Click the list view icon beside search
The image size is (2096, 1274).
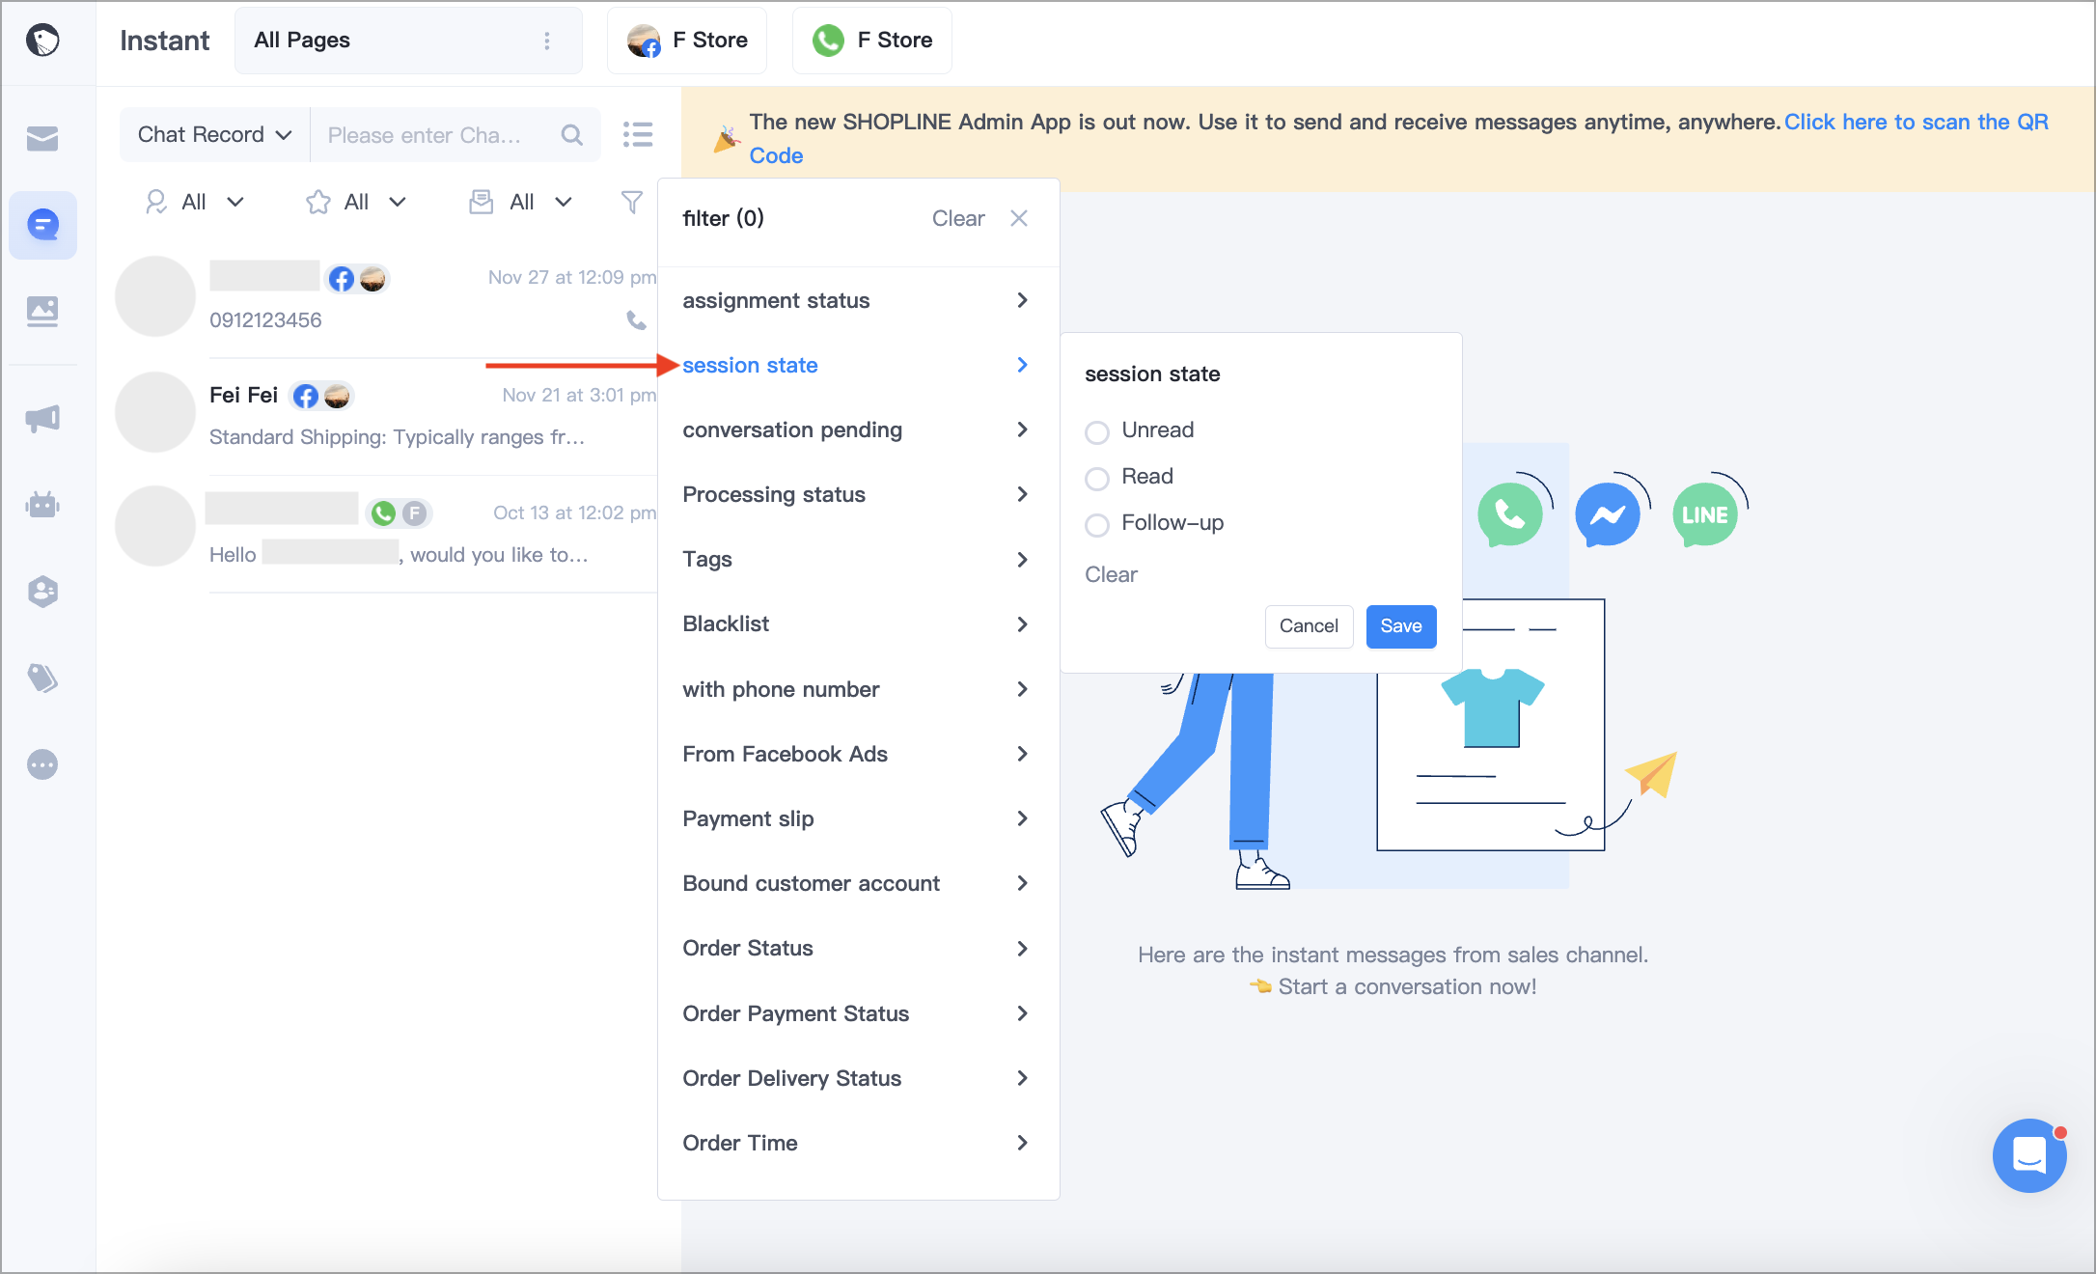638,134
